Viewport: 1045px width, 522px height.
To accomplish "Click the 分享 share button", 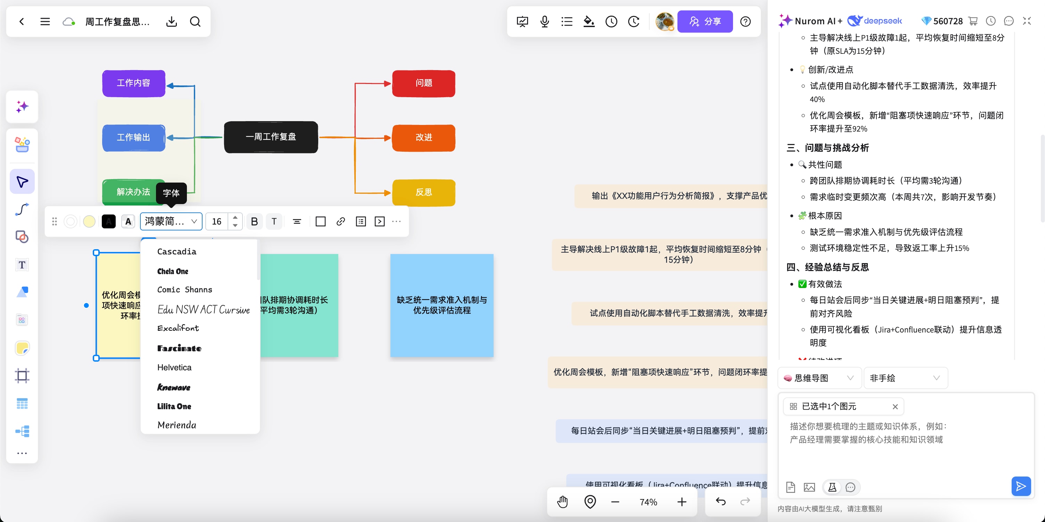I will pyautogui.click(x=705, y=22).
